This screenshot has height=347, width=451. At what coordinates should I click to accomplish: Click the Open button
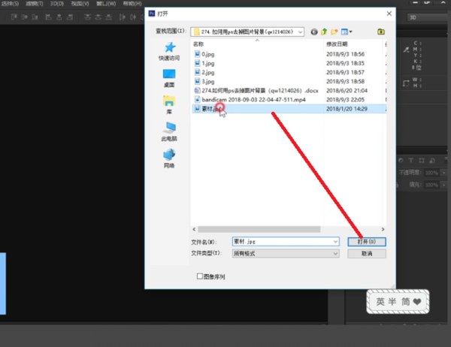[367, 242]
